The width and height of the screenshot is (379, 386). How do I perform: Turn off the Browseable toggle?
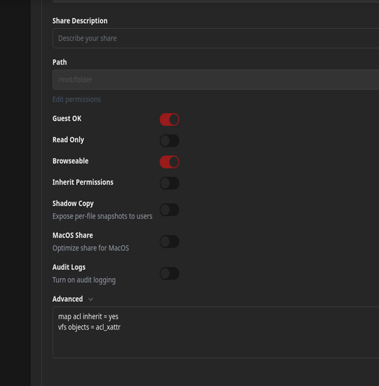click(x=169, y=162)
